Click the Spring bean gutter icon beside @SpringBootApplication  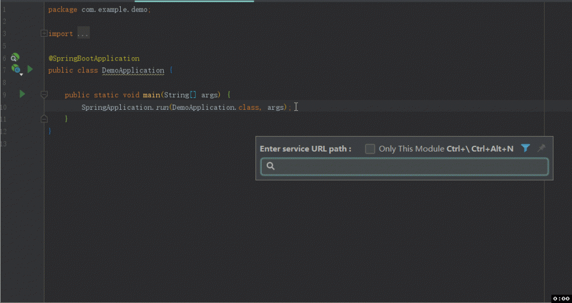pos(15,57)
